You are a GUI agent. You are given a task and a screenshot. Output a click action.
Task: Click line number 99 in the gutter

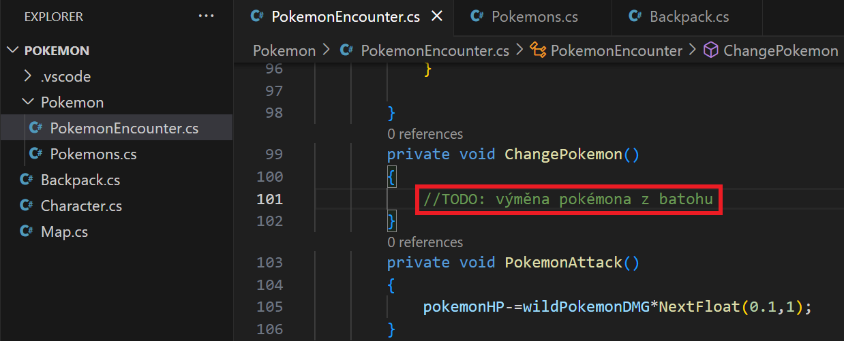tap(273, 155)
